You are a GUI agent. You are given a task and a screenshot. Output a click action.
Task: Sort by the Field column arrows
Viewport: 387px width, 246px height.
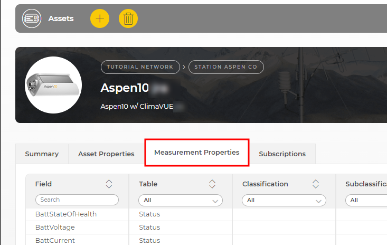coord(109,184)
